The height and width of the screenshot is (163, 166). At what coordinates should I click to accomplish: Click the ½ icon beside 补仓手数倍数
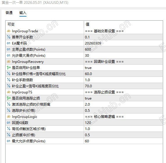[8, 80]
